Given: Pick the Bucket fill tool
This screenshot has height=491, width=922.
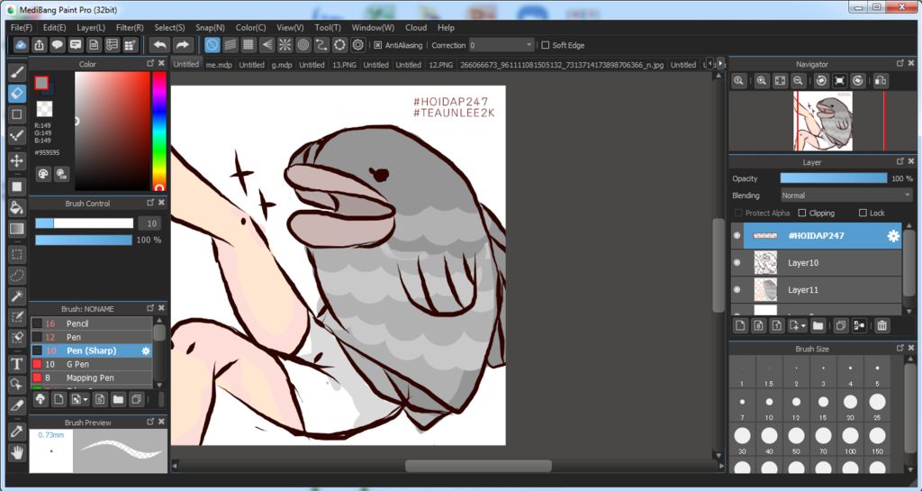Looking at the screenshot, I should [16, 207].
